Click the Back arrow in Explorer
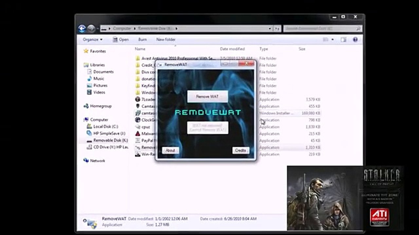 [82, 28]
